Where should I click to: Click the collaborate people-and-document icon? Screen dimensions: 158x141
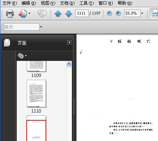coord(22,13)
